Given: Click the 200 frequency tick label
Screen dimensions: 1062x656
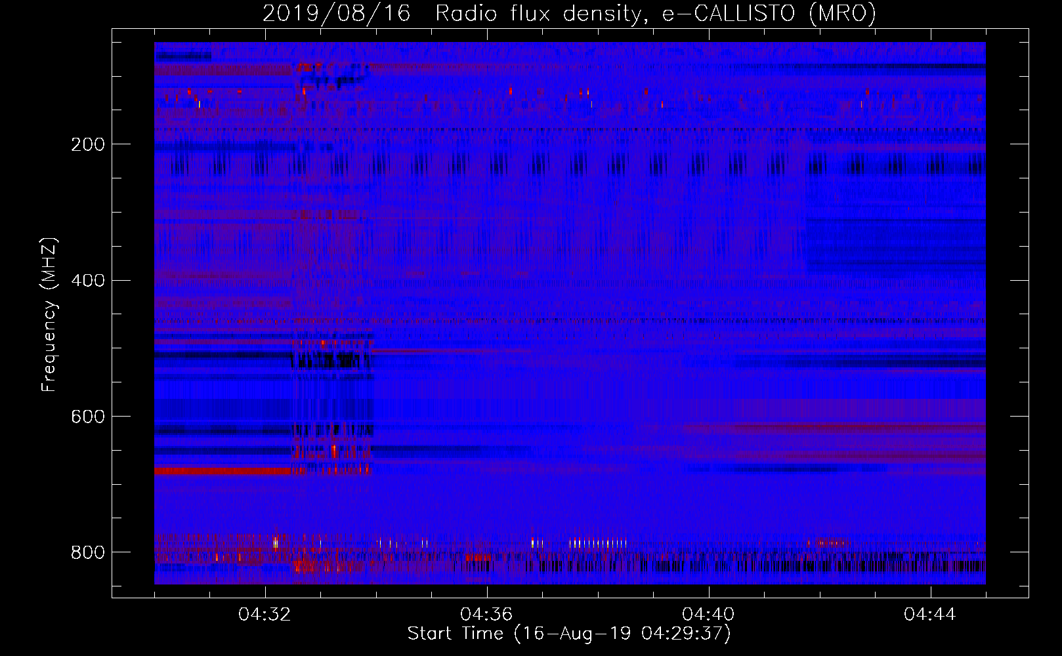Looking at the screenshot, I should 87,144.
